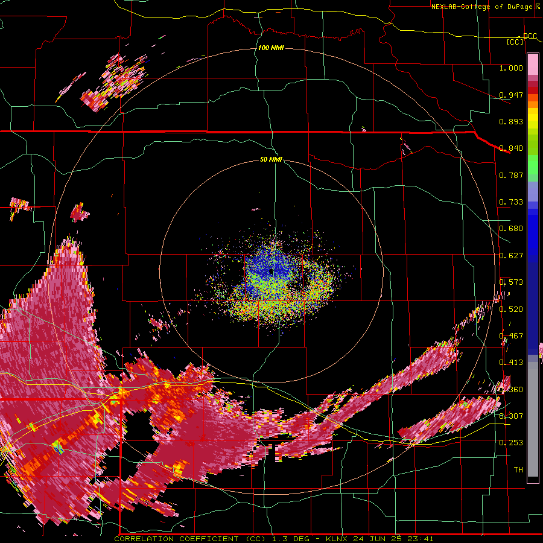The width and height of the screenshot is (543, 543).
Task: Click the 1.000 color scale value
Action: point(511,68)
